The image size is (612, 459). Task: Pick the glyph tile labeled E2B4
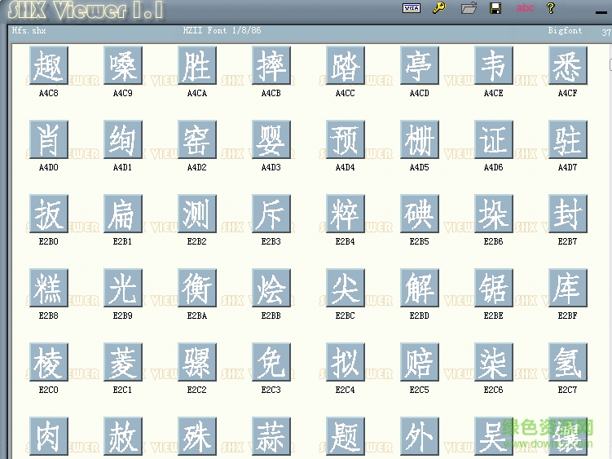pyautogui.click(x=345, y=214)
